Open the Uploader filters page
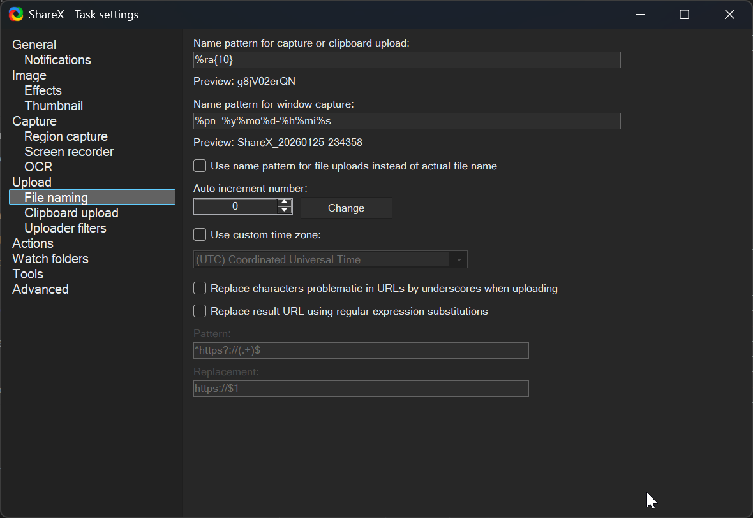The width and height of the screenshot is (753, 518). (65, 228)
